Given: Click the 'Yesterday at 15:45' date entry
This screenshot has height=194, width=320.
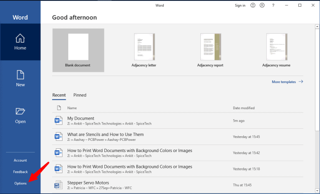Looking at the screenshot, I should click(246, 137).
